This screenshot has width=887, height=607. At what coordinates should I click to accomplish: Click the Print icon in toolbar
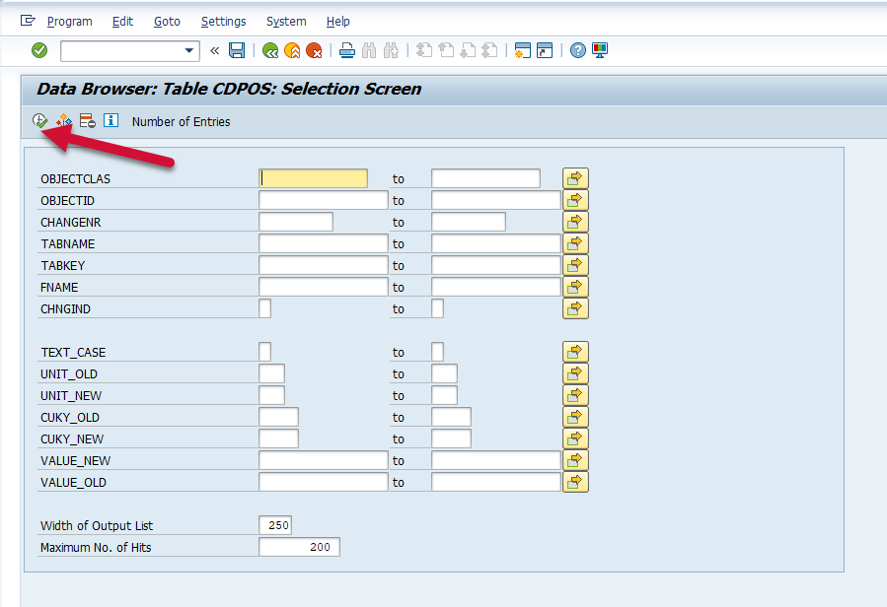point(347,50)
